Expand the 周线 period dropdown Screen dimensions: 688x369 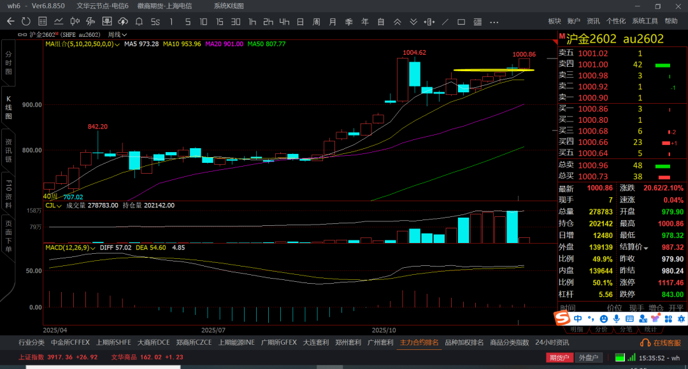(x=118, y=34)
